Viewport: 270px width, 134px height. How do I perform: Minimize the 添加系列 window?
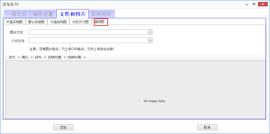(247, 4)
